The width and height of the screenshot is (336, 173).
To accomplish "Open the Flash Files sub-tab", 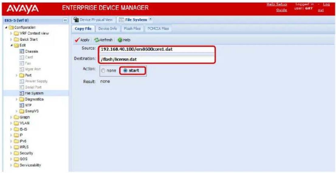I will (132, 29).
